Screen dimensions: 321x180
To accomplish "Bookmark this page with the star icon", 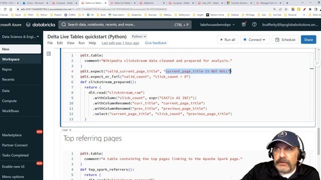I will [x=286, y=9].
